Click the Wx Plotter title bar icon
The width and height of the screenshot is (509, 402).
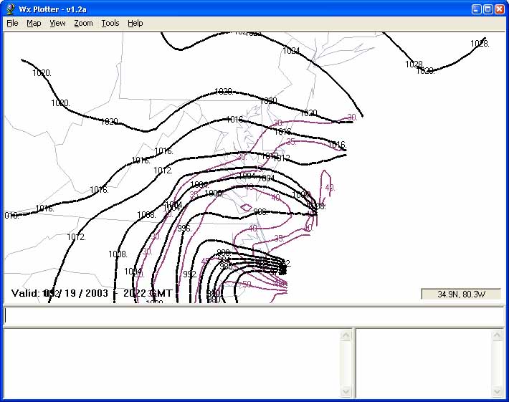coord(10,9)
